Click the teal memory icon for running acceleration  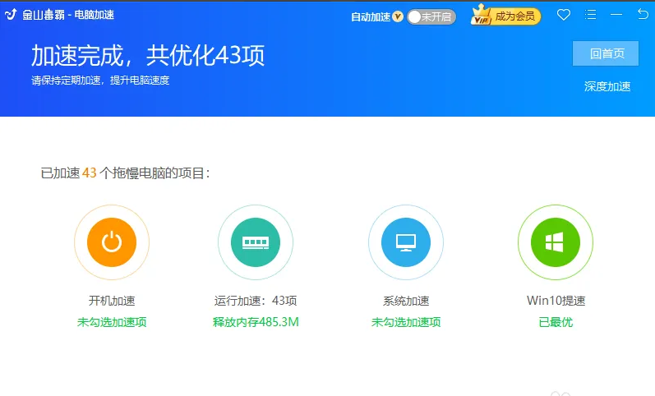255,242
